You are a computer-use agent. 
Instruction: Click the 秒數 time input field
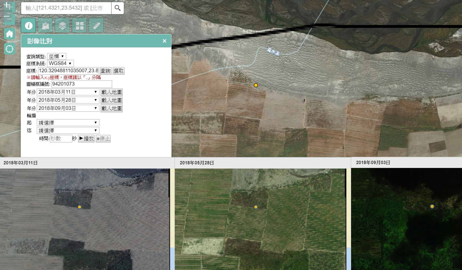tap(60, 138)
